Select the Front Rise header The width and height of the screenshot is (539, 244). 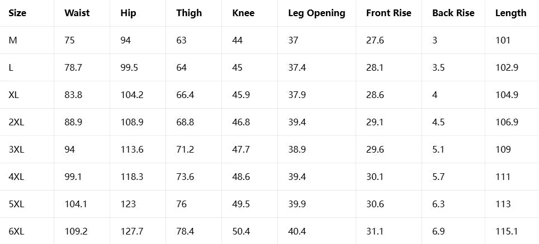pyautogui.click(x=389, y=13)
